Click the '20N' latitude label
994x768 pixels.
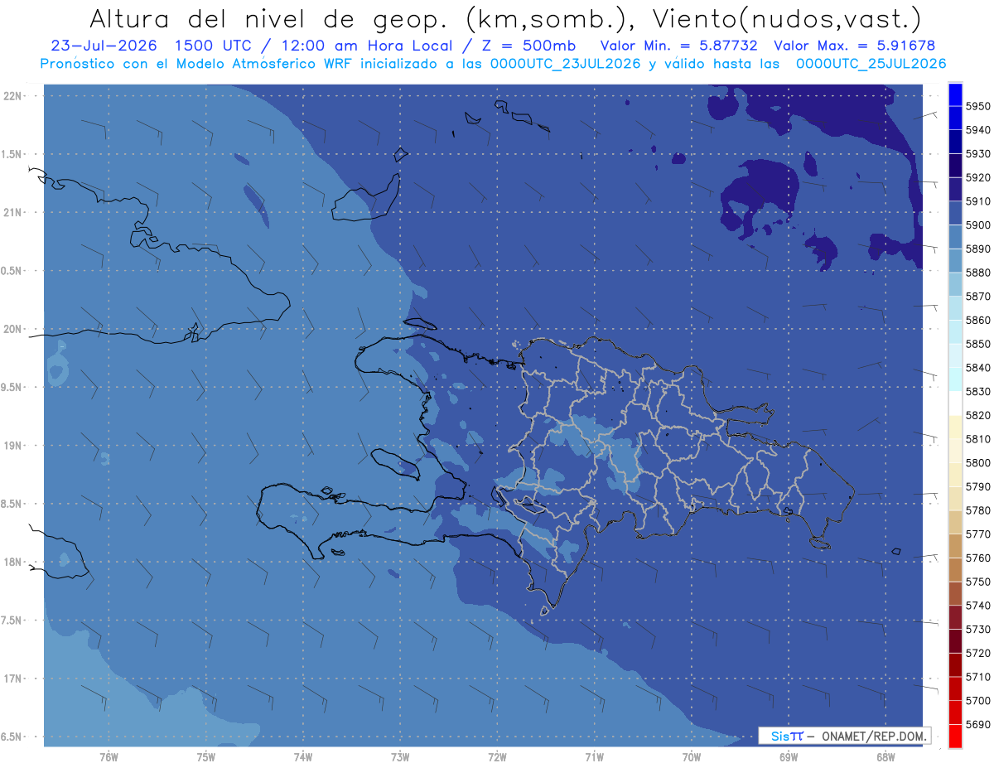[x=13, y=329]
